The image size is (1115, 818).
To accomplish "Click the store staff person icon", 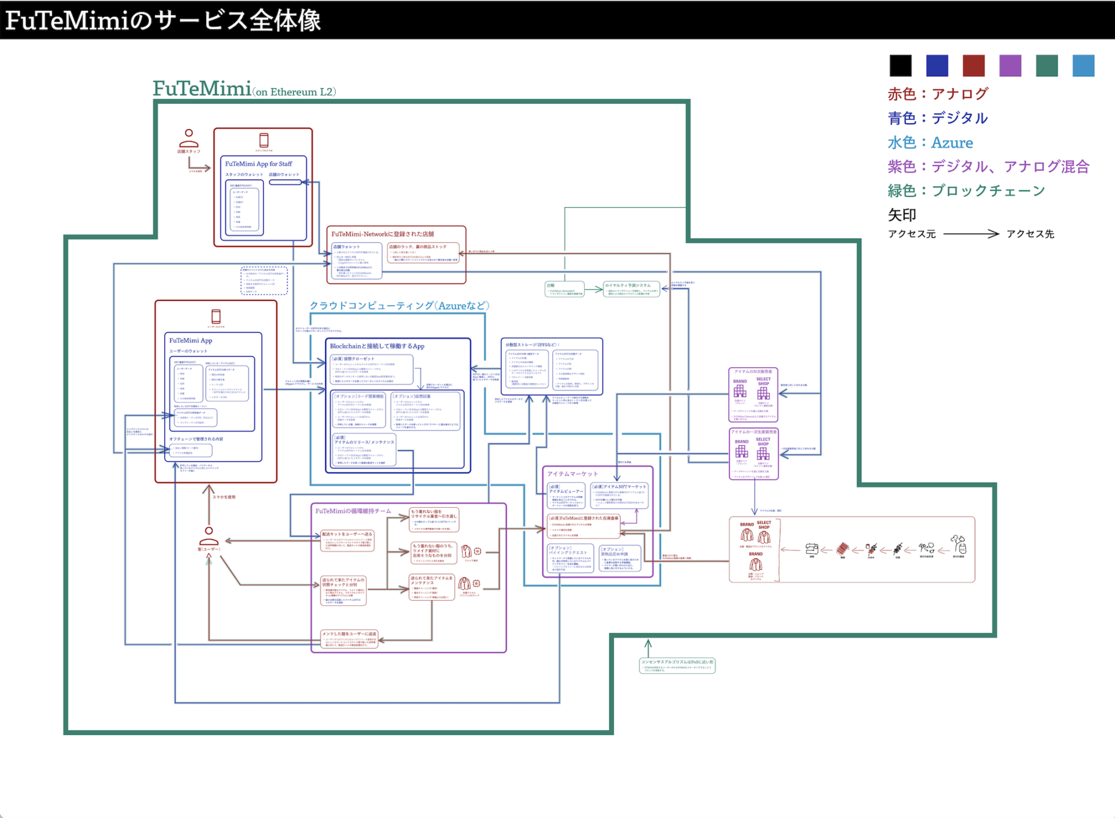I will 188,138.
